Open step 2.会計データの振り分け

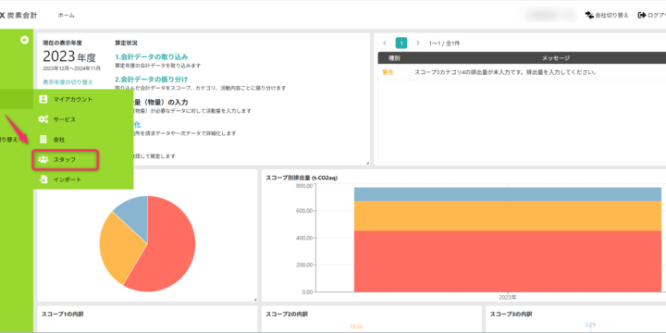pos(151,79)
